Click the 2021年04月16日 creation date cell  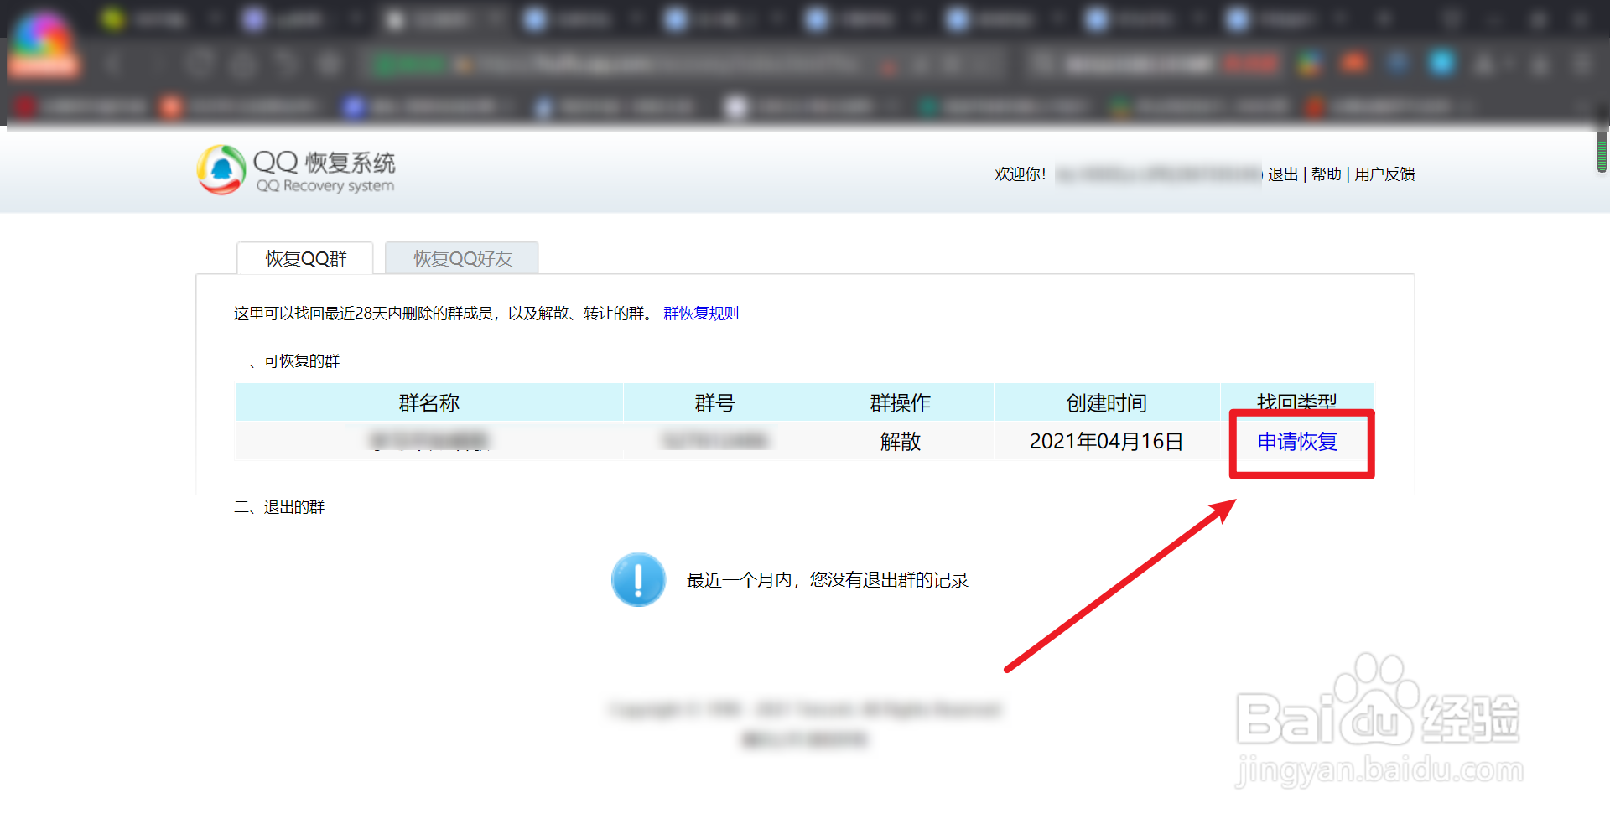click(1107, 442)
